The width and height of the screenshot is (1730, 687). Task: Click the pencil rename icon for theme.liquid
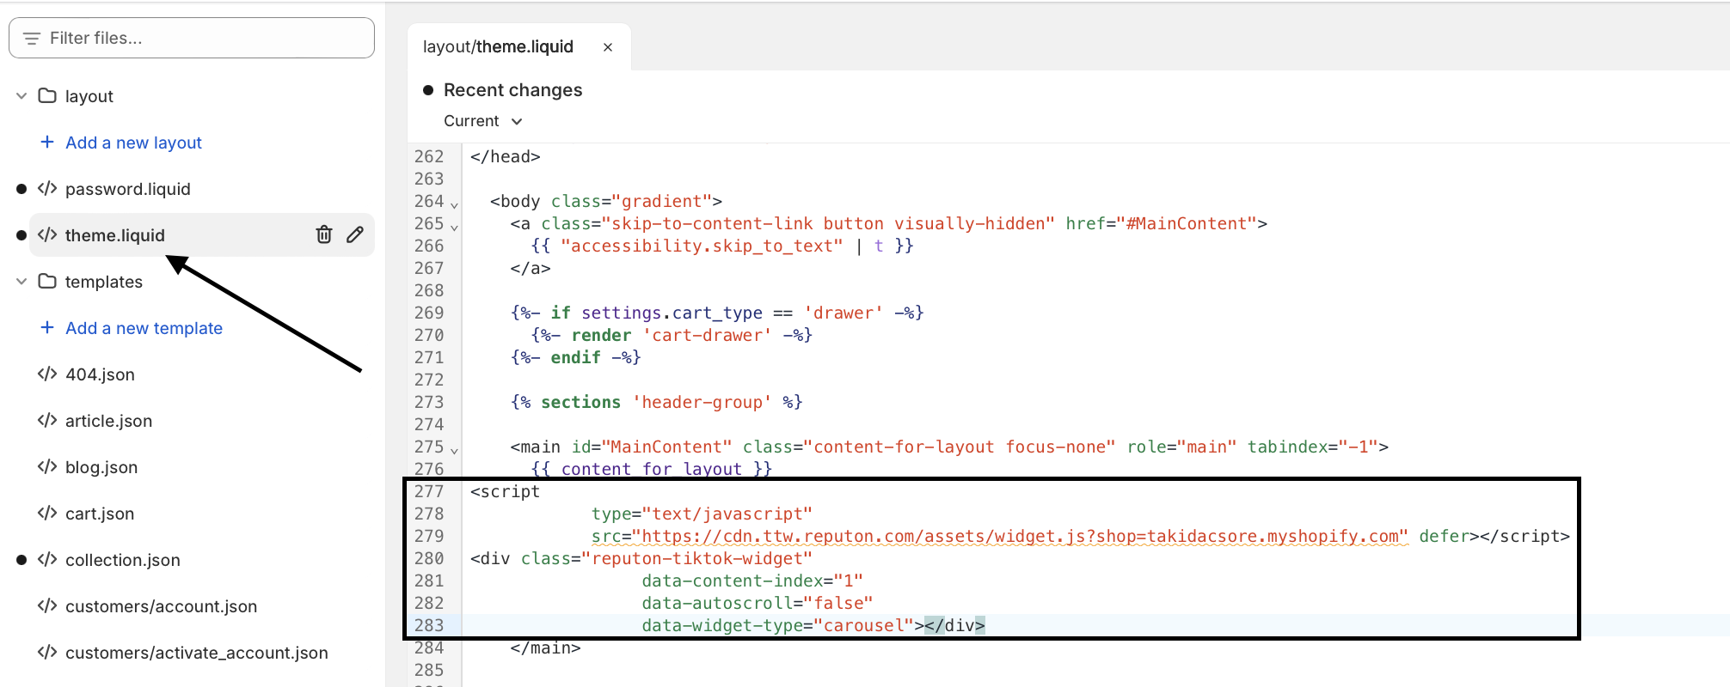tap(355, 234)
